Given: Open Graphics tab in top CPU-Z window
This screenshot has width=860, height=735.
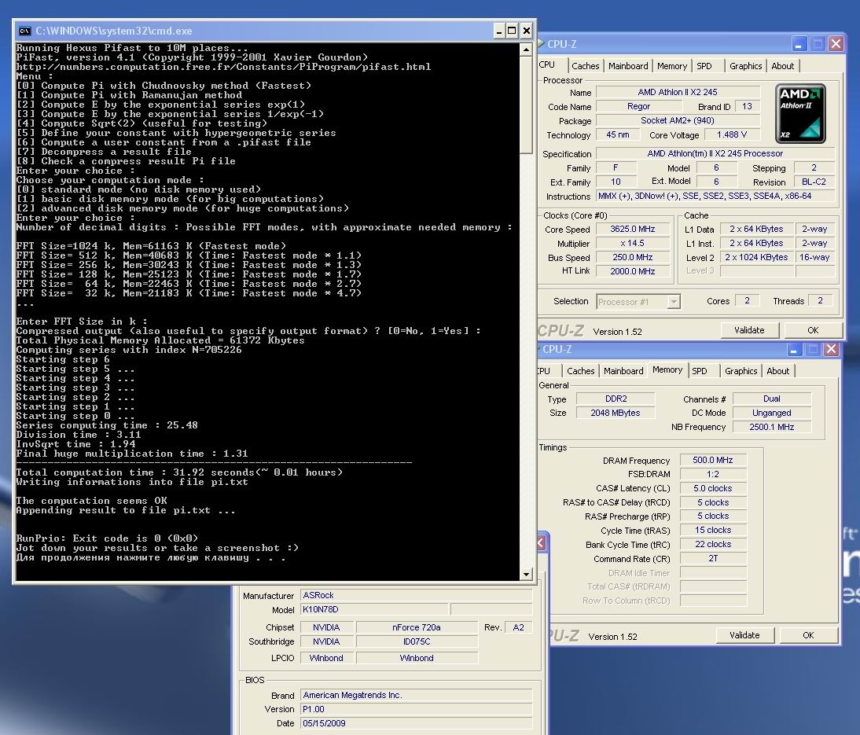Looking at the screenshot, I should point(745,66).
